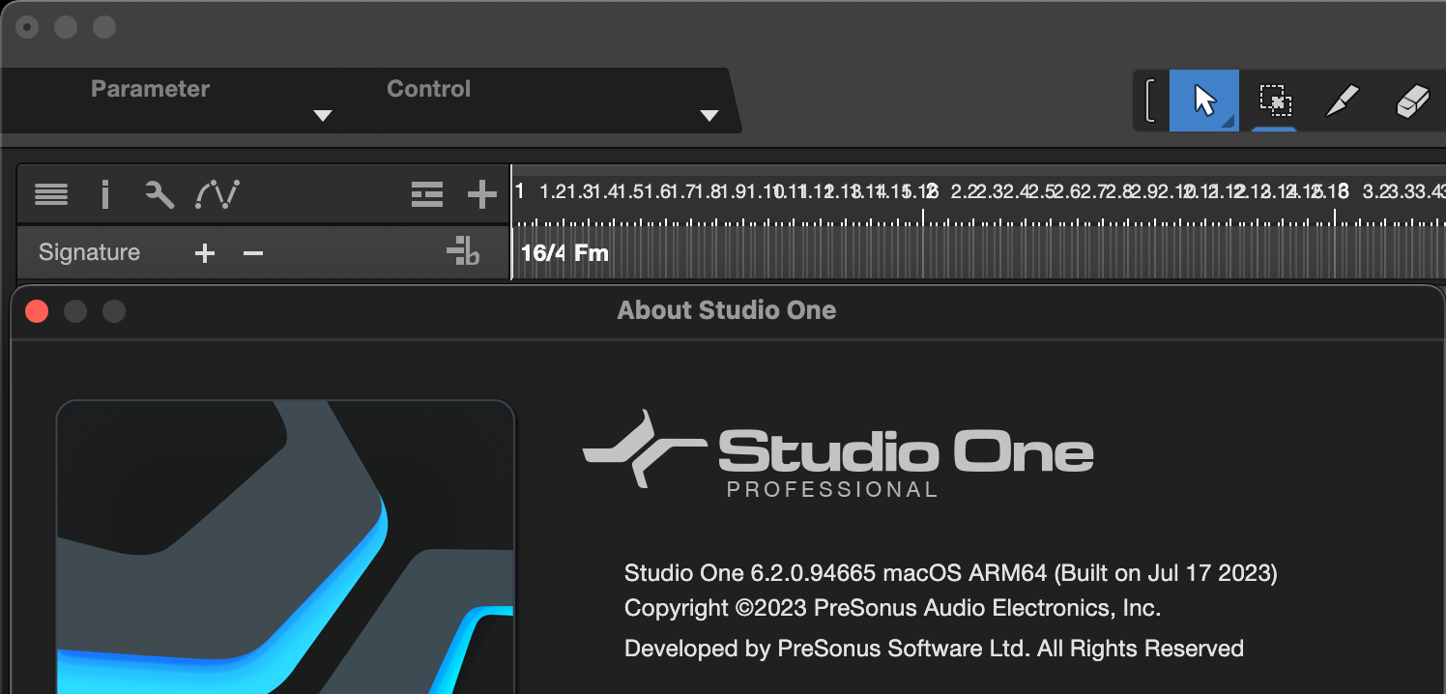Select the Range tool with dashed squares
1446x694 pixels.
[x=1275, y=100]
